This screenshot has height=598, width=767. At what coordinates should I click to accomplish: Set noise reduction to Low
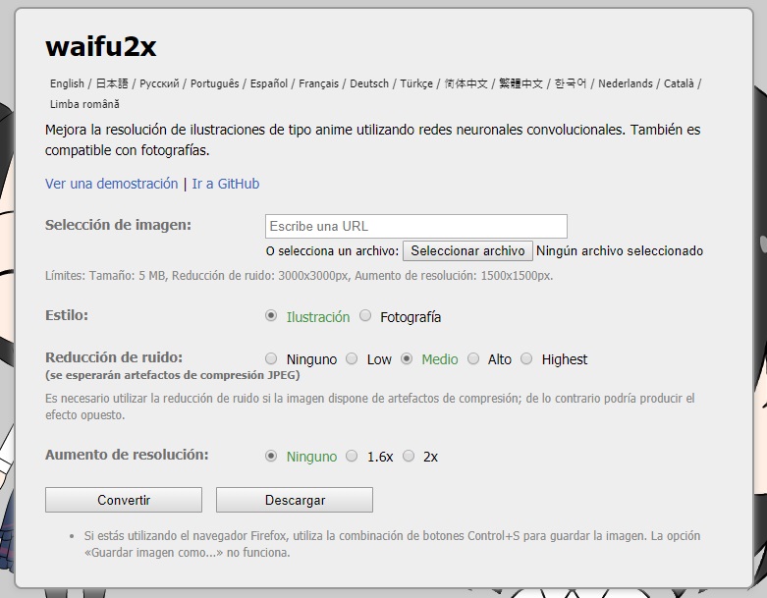pyautogui.click(x=352, y=358)
